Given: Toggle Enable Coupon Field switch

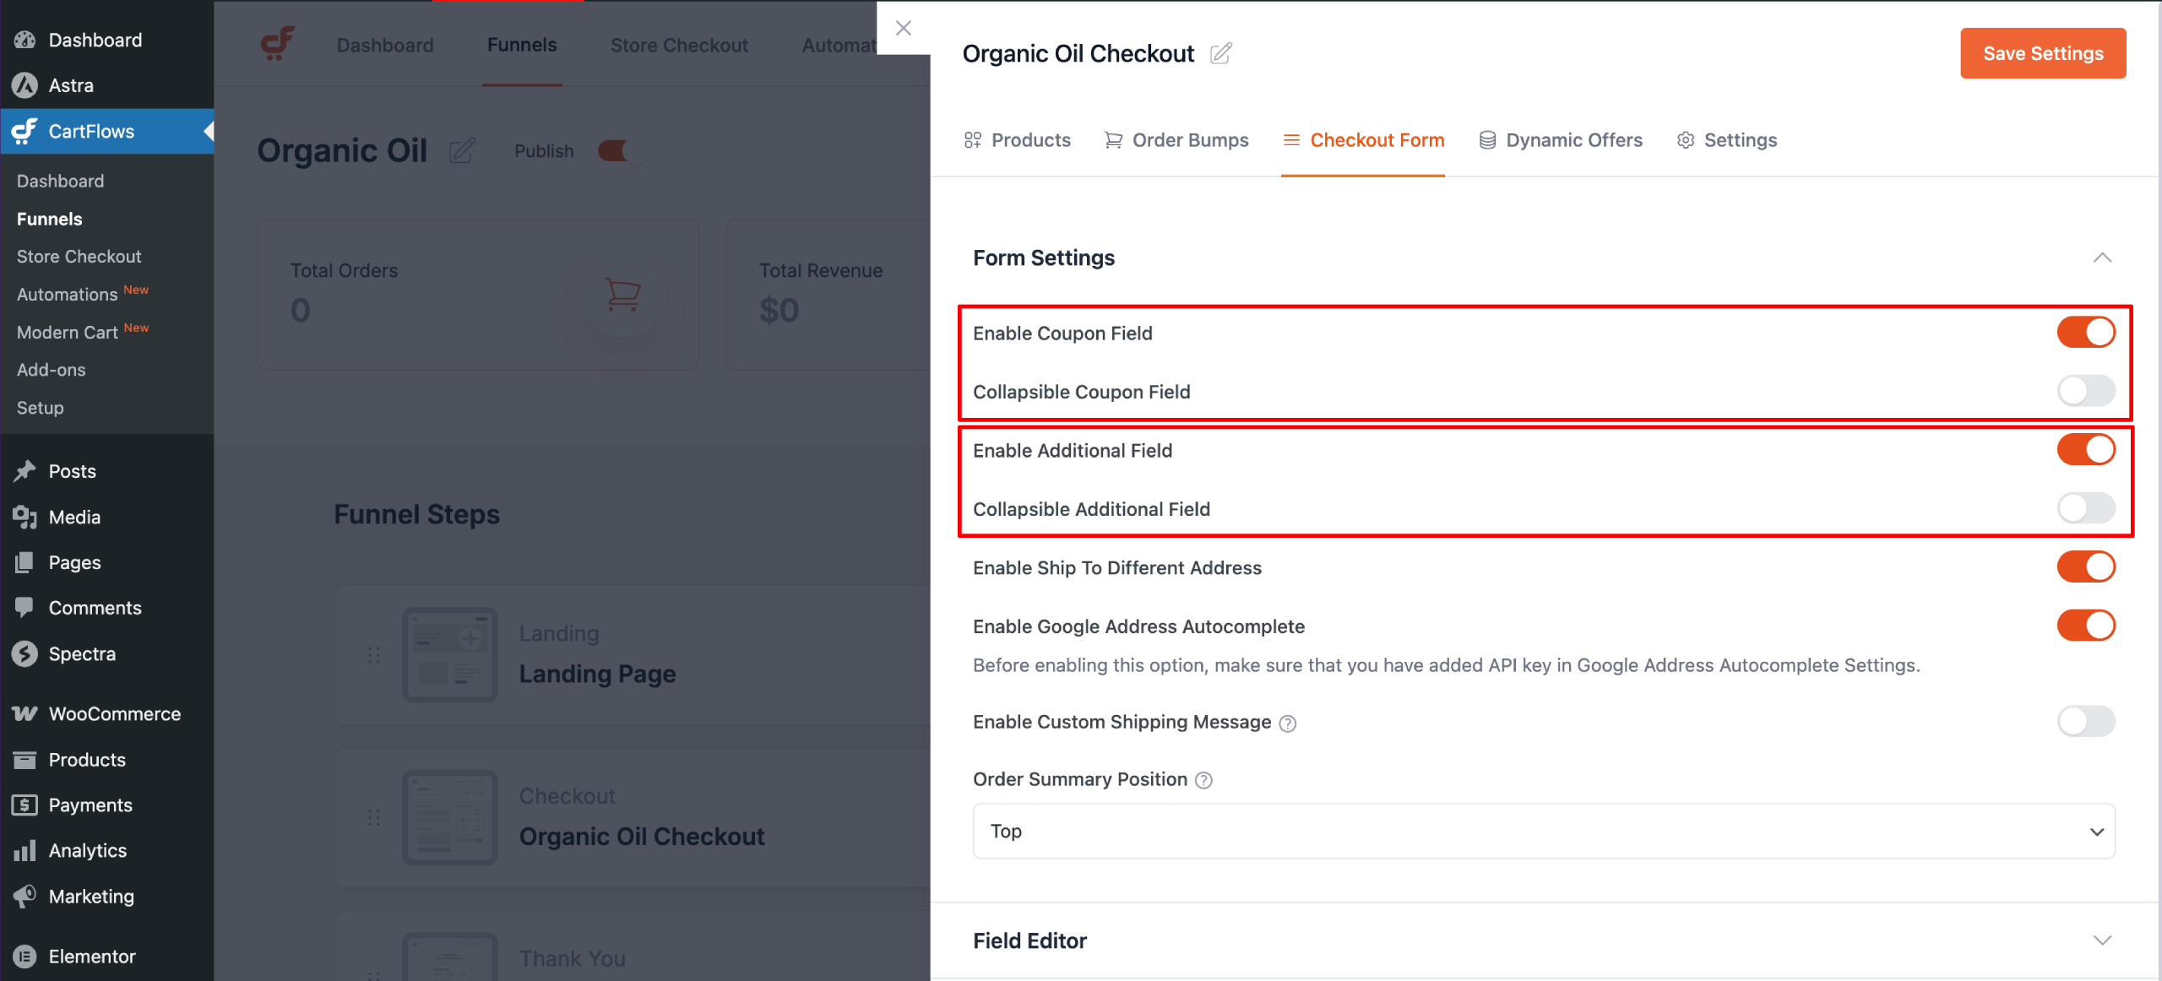Looking at the screenshot, I should 2086,333.
